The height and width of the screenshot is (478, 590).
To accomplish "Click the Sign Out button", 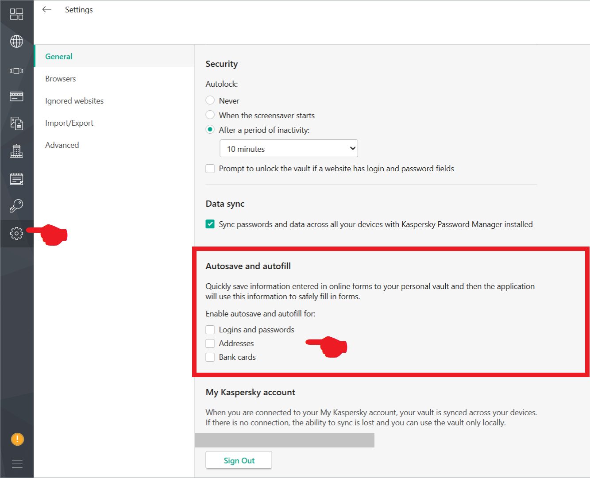I will tap(239, 460).
